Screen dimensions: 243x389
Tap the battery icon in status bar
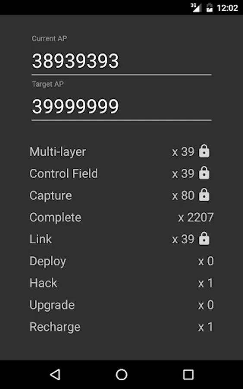210,8
